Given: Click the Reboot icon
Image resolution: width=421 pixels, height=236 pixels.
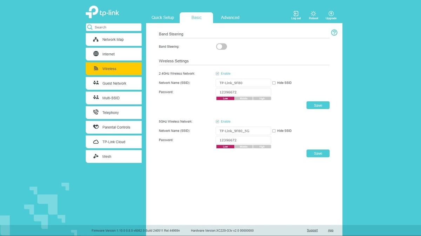Looking at the screenshot, I should pyautogui.click(x=313, y=13).
